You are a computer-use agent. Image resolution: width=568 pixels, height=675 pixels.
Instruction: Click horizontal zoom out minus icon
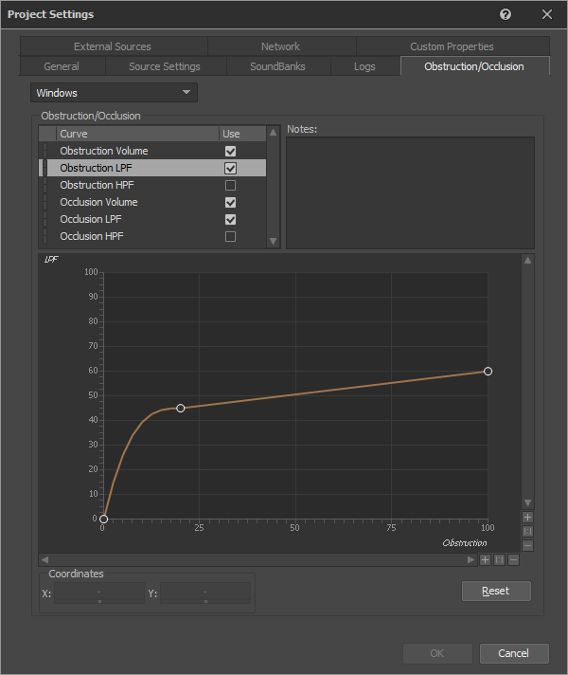coord(513,559)
